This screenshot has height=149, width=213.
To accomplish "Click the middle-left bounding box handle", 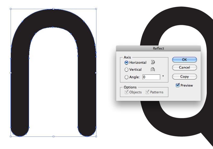I will click(11, 73).
